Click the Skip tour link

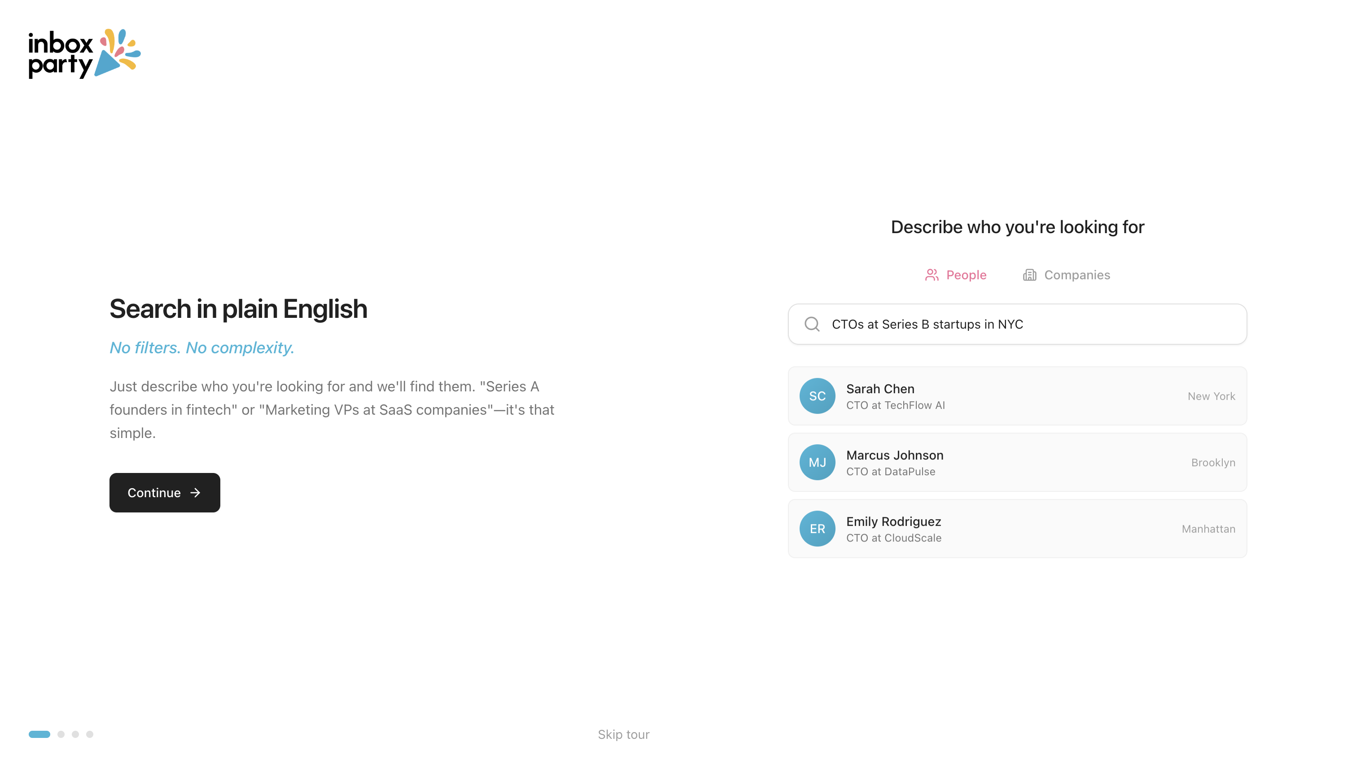tap(623, 734)
